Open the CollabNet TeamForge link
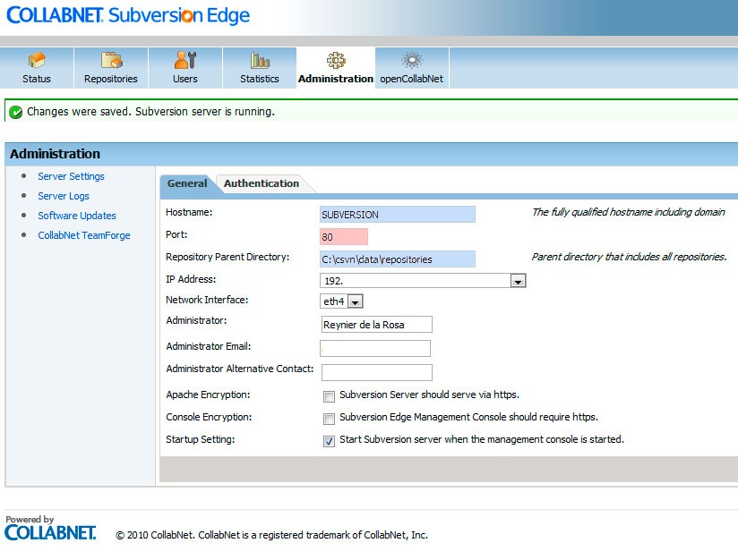The width and height of the screenshot is (738, 560). point(84,235)
